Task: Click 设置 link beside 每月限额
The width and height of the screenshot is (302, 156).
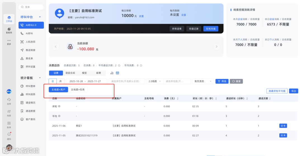Action: (x=183, y=15)
